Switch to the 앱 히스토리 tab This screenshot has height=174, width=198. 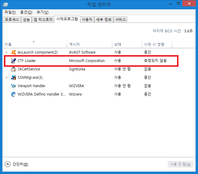(43, 19)
